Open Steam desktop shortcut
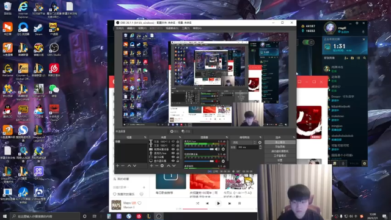 (x=38, y=29)
